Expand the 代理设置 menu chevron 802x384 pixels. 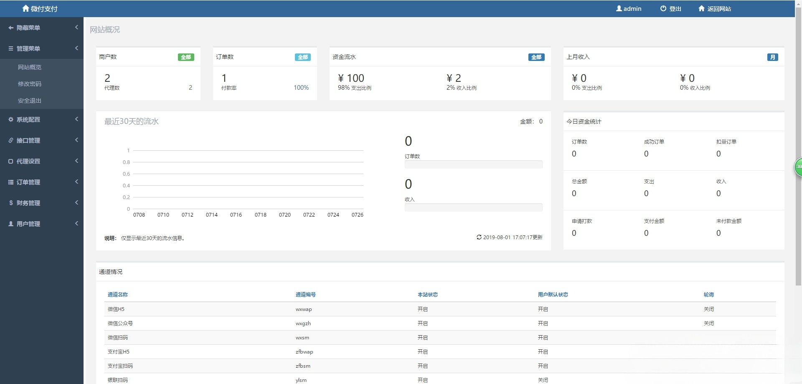coord(76,161)
